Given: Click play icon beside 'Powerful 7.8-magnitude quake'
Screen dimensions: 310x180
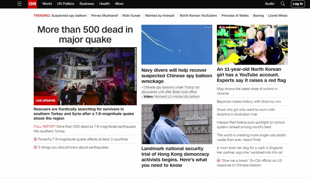Looking at the screenshot, I should pos(35,139).
